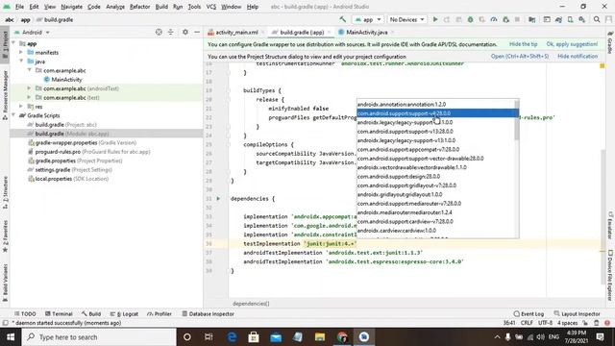Open the VCS menu

[x=211, y=7]
